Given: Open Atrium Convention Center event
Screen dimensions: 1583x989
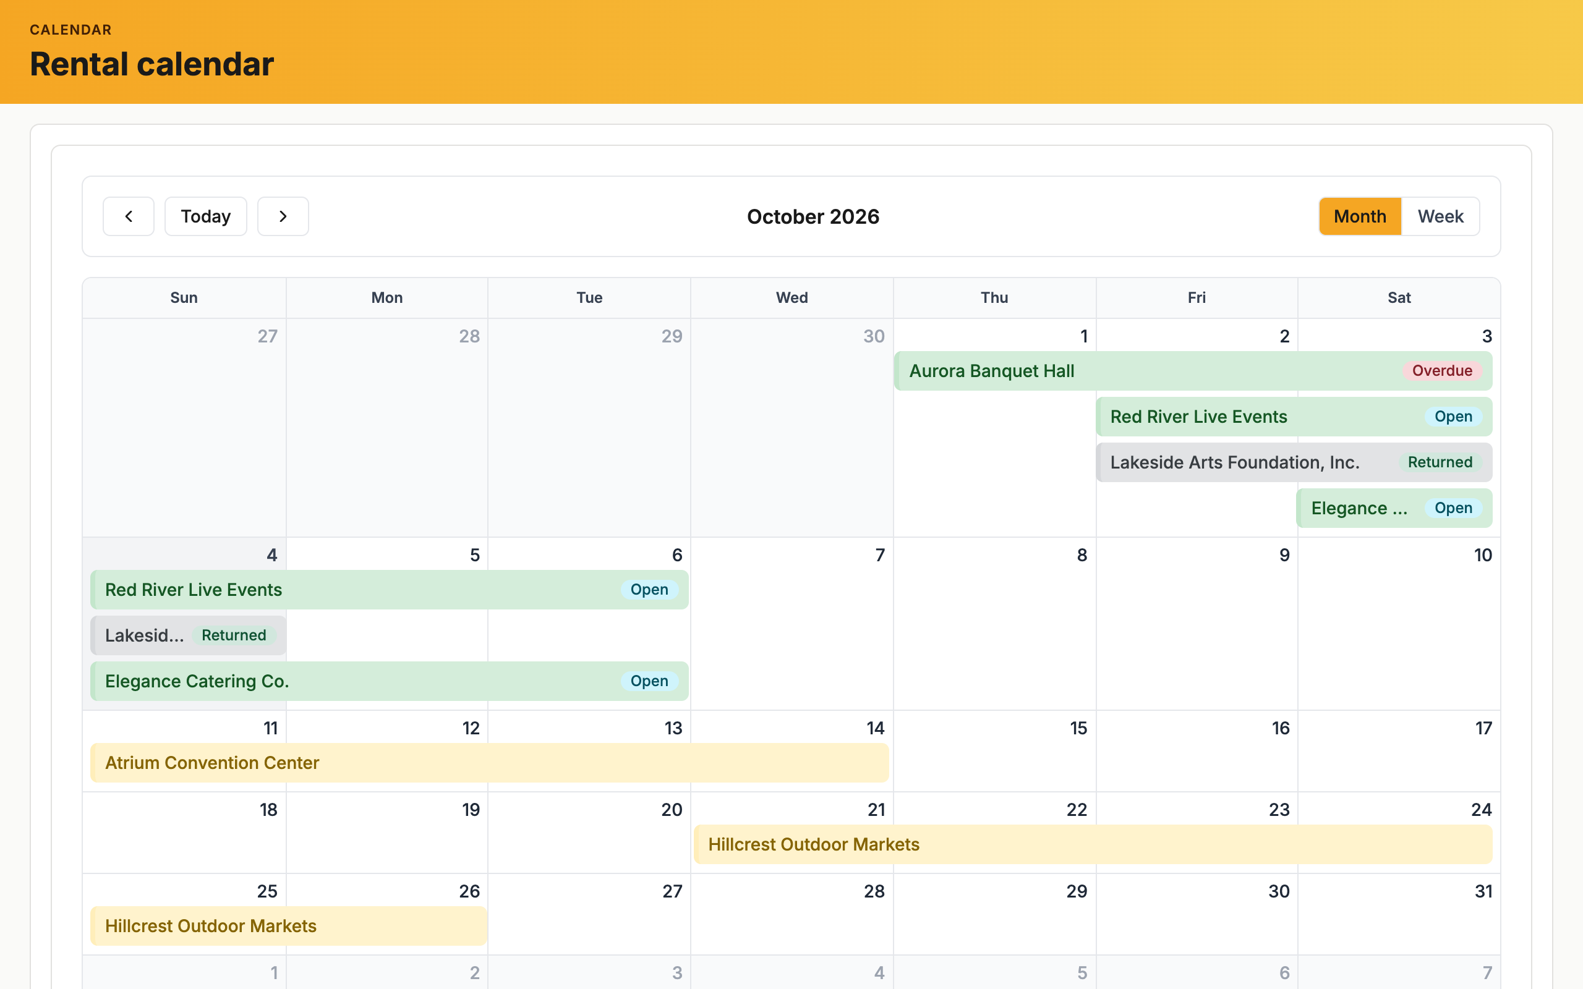Looking at the screenshot, I should pos(490,763).
